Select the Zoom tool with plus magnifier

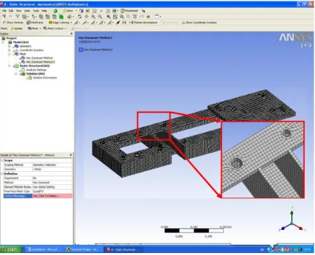click(93, 17)
